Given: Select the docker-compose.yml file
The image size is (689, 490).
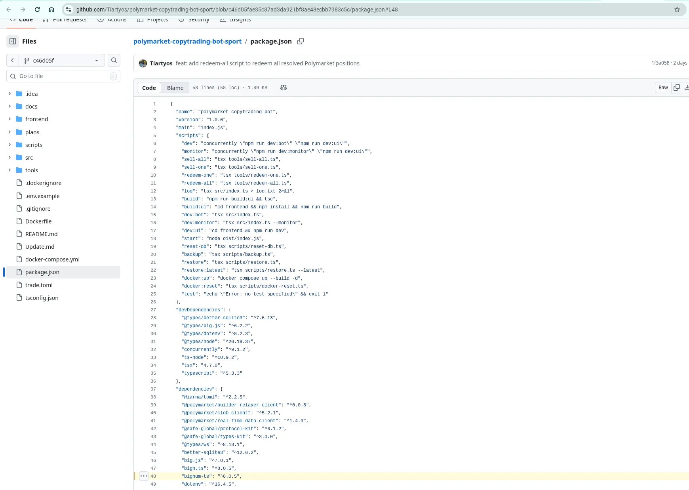Looking at the screenshot, I should (52, 259).
